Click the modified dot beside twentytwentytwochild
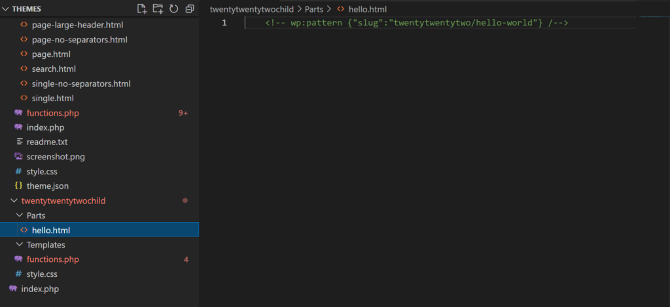This screenshot has width=670, height=307. [x=185, y=201]
